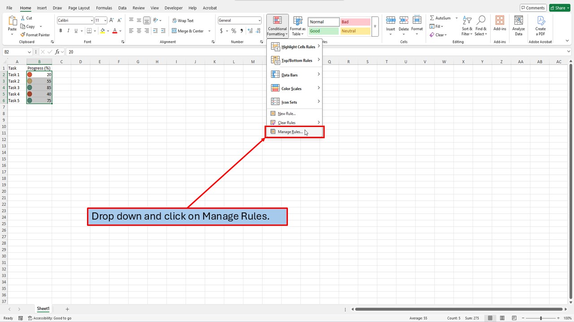The height and width of the screenshot is (322, 574).
Task: Switch to the Formulas ribbon tab
Action: coord(104,8)
